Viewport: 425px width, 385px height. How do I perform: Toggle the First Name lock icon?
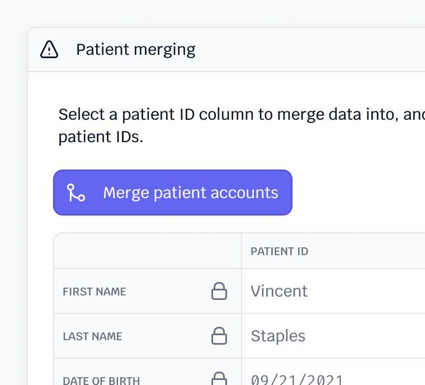219,291
